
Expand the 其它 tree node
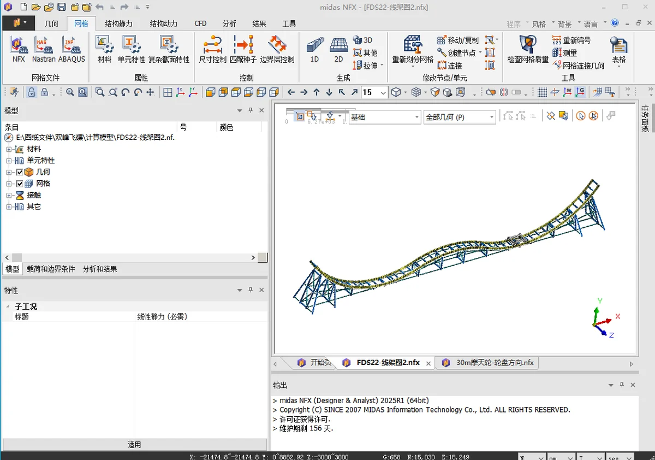9,207
